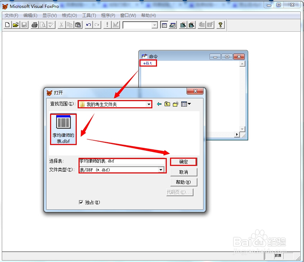The height and width of the screenshot is (262, 304).
Task: Click Command window scroll down arrow
Action: (242, 129)
